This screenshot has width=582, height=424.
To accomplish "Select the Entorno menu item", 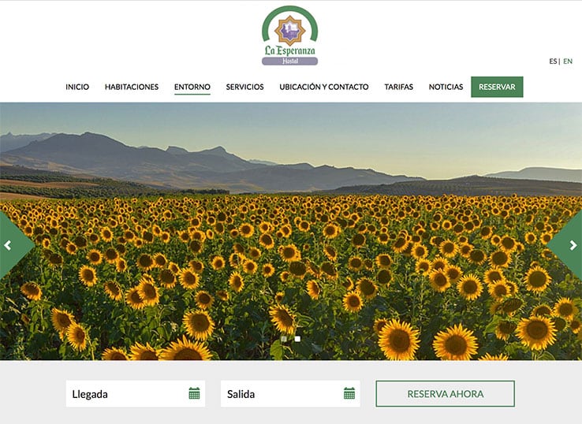I will pyautogui.click(x=192, y=87).
